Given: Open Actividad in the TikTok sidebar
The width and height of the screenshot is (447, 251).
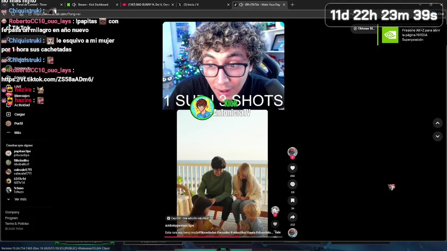Looking at the screenshot, I should pos(22,105).
